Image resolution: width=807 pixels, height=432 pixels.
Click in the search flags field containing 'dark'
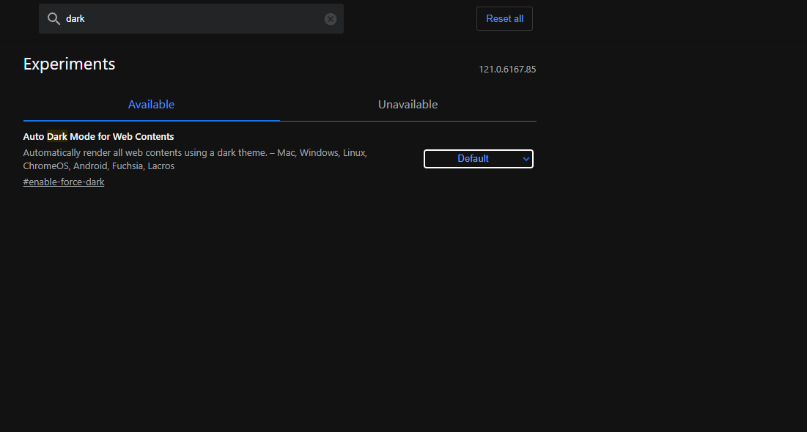point(191,19)
